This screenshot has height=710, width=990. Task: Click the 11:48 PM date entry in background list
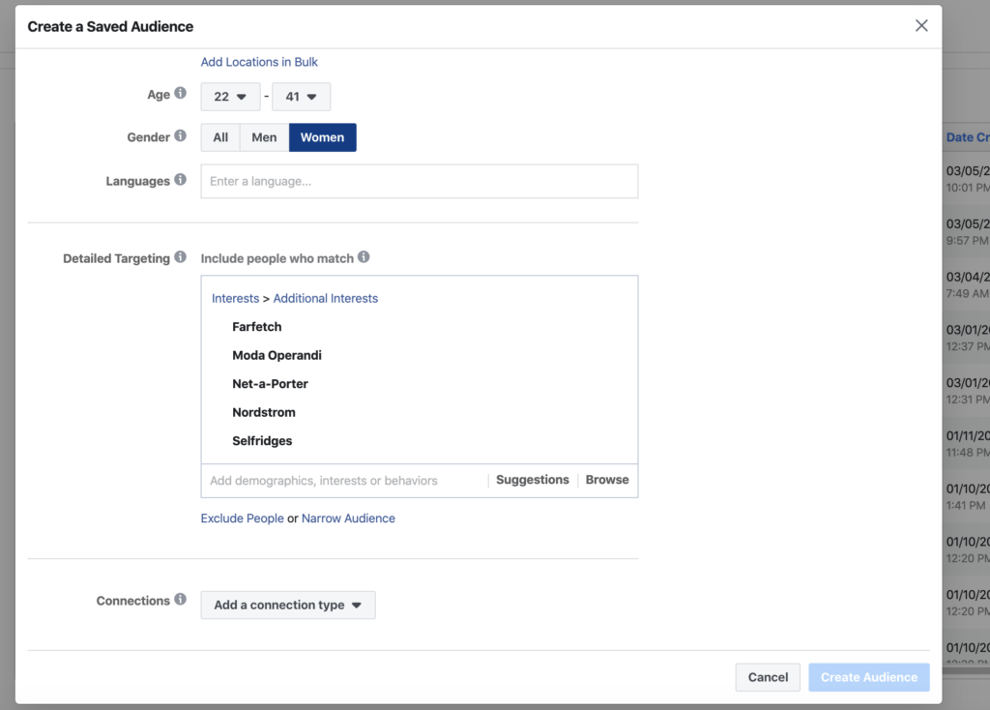coord(968,445)
